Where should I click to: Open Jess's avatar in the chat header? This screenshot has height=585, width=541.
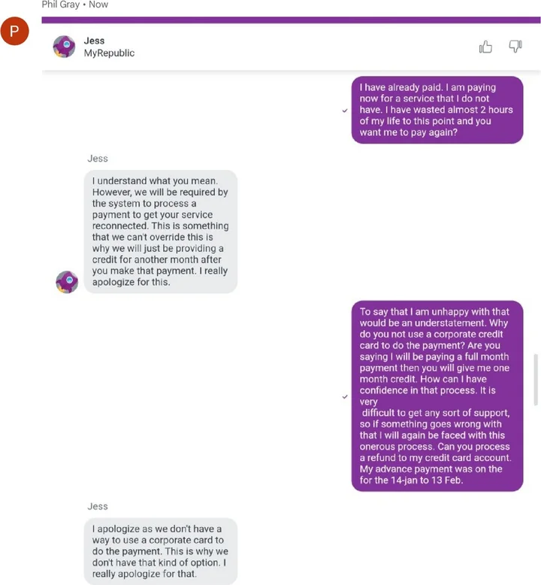click(x=64, y=47)
